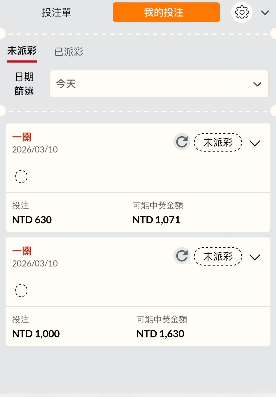Click dashed circle in NTD 630 bet
Image resolution: width=276 pixels, height=397 pixels.
coord(21,176)
